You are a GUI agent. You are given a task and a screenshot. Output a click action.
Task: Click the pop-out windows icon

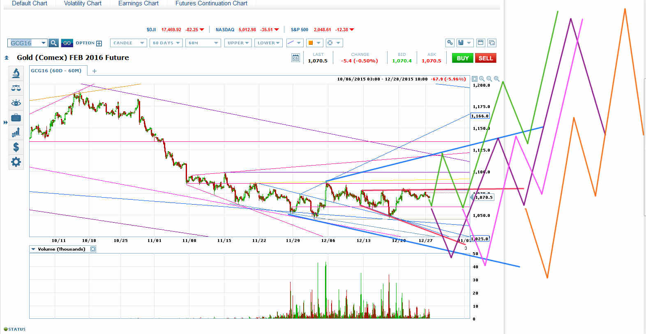click(492, 43)
